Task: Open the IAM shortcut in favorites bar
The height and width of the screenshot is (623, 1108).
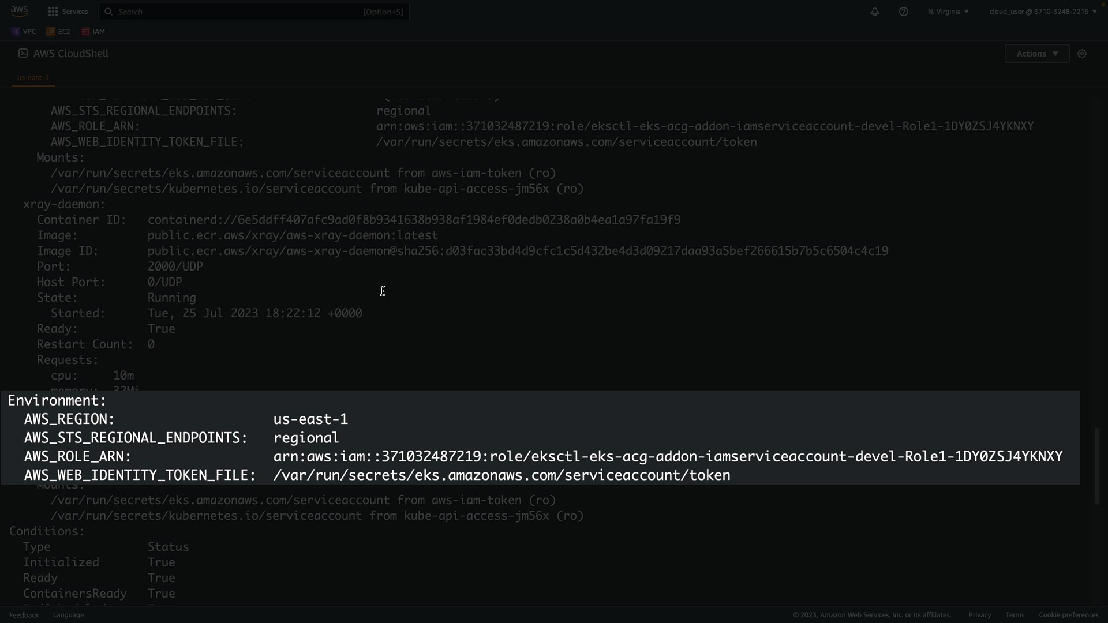Action: (x=93, y=32)
